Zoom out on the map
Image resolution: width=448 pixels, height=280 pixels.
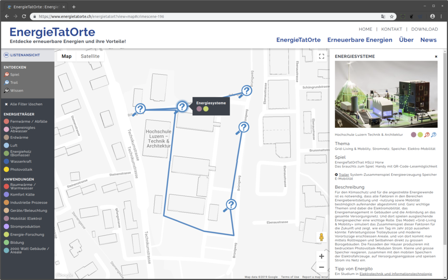point(322,267)
